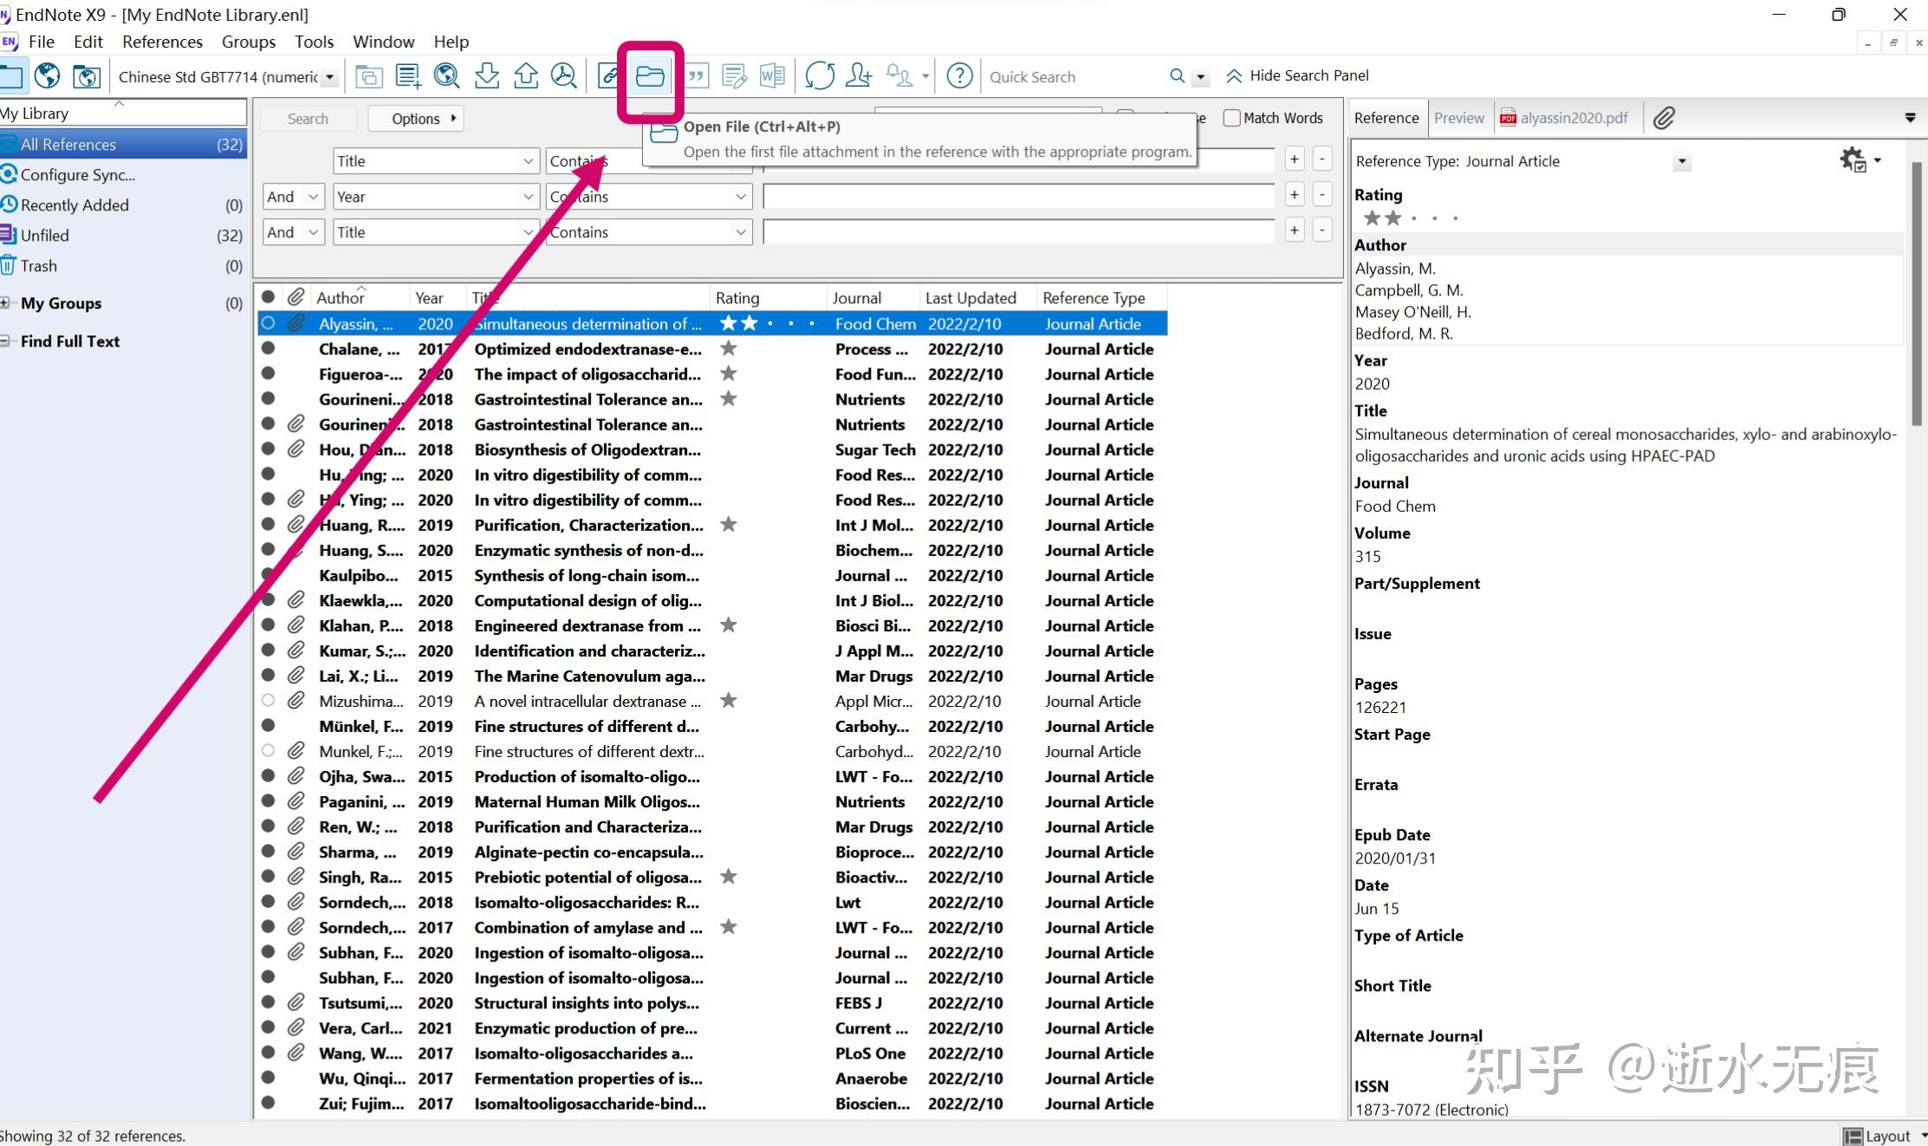1928x1146 pixels.
Task: Click the Insert Citation quotation icon
Action: [696, 75]
